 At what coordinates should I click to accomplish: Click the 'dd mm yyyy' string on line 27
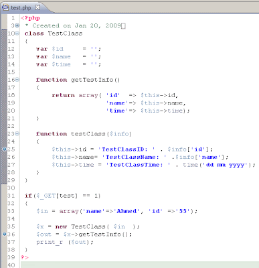(226, 165)
